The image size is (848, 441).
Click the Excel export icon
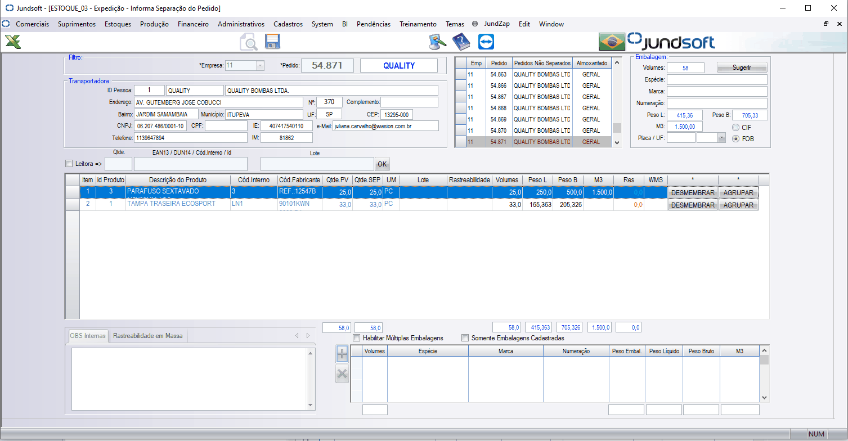(13, 42)
